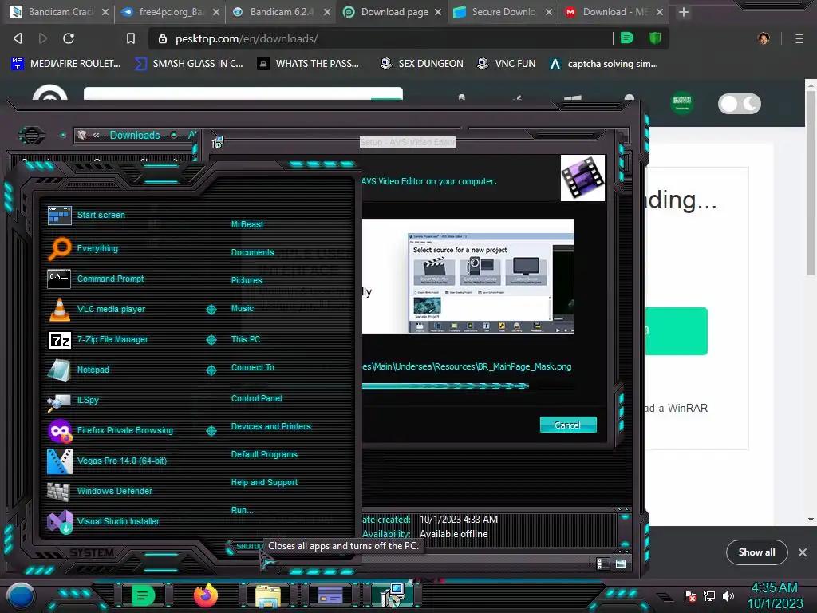Switch to Secure Download tab
The width and height of the screenshot is (817, 613).
click(503, 12)
